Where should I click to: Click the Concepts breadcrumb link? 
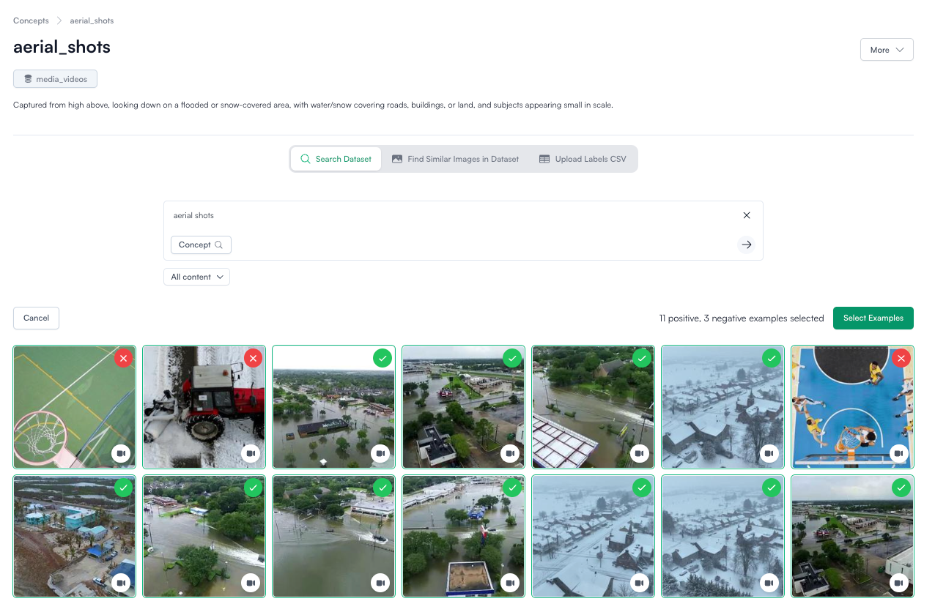(31, 20)
